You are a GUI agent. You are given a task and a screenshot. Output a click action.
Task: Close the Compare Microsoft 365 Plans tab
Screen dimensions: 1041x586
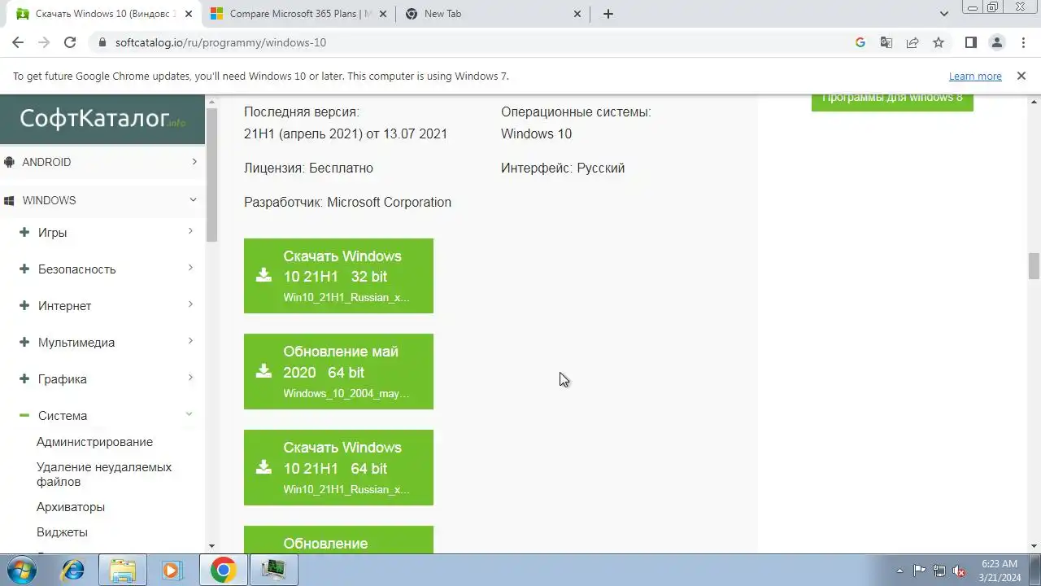(x=383, y=14)
